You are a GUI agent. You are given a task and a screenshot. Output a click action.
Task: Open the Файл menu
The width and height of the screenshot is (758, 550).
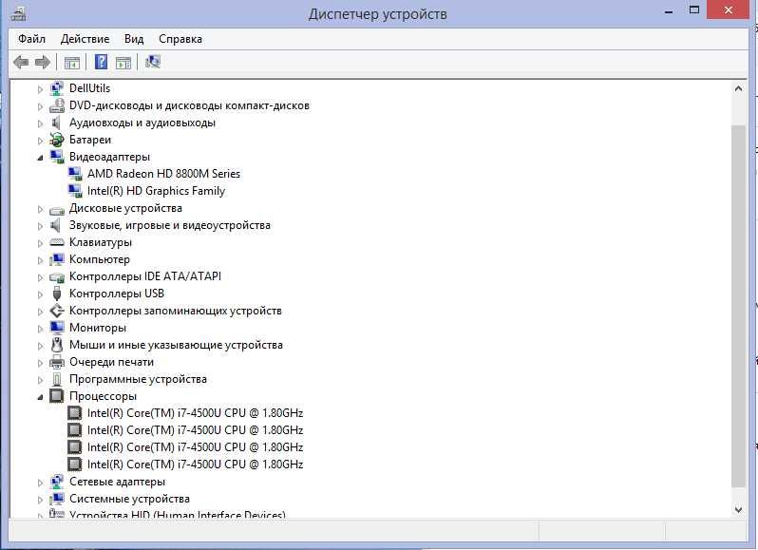[x=31, y=39]
